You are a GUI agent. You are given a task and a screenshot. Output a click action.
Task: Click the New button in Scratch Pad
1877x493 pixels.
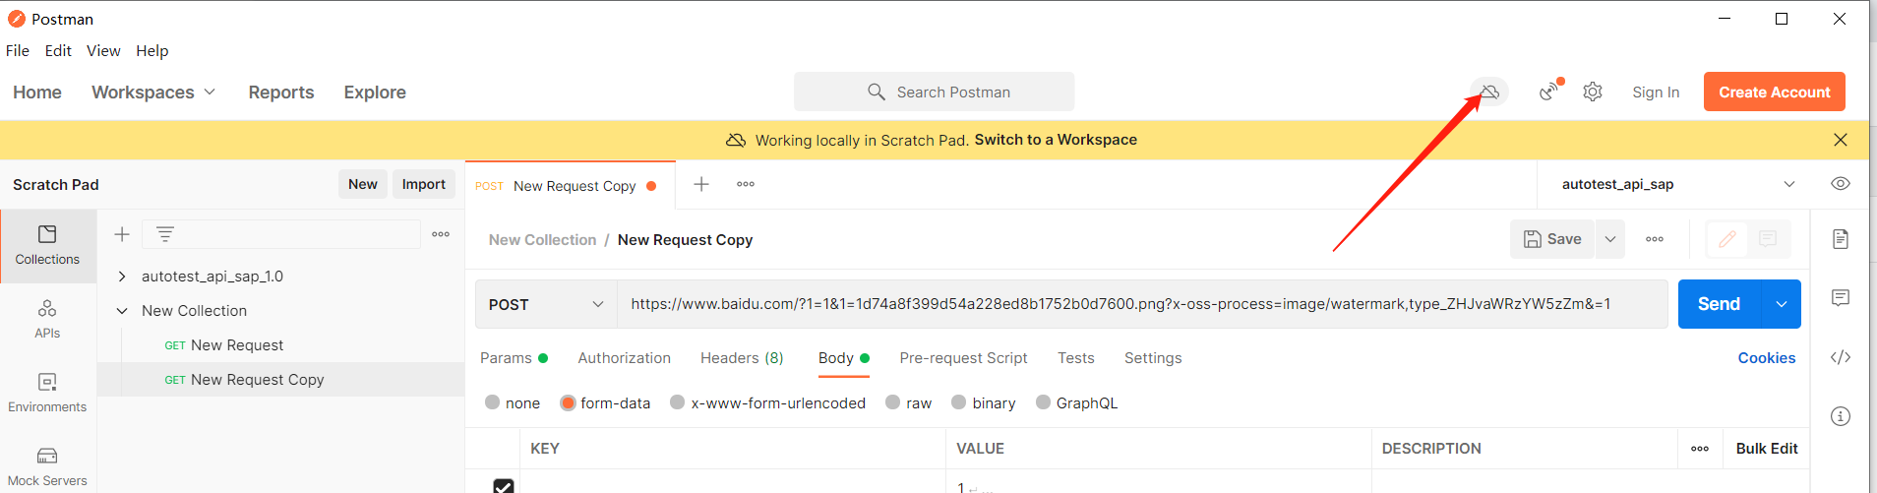[x=363, y=184]
